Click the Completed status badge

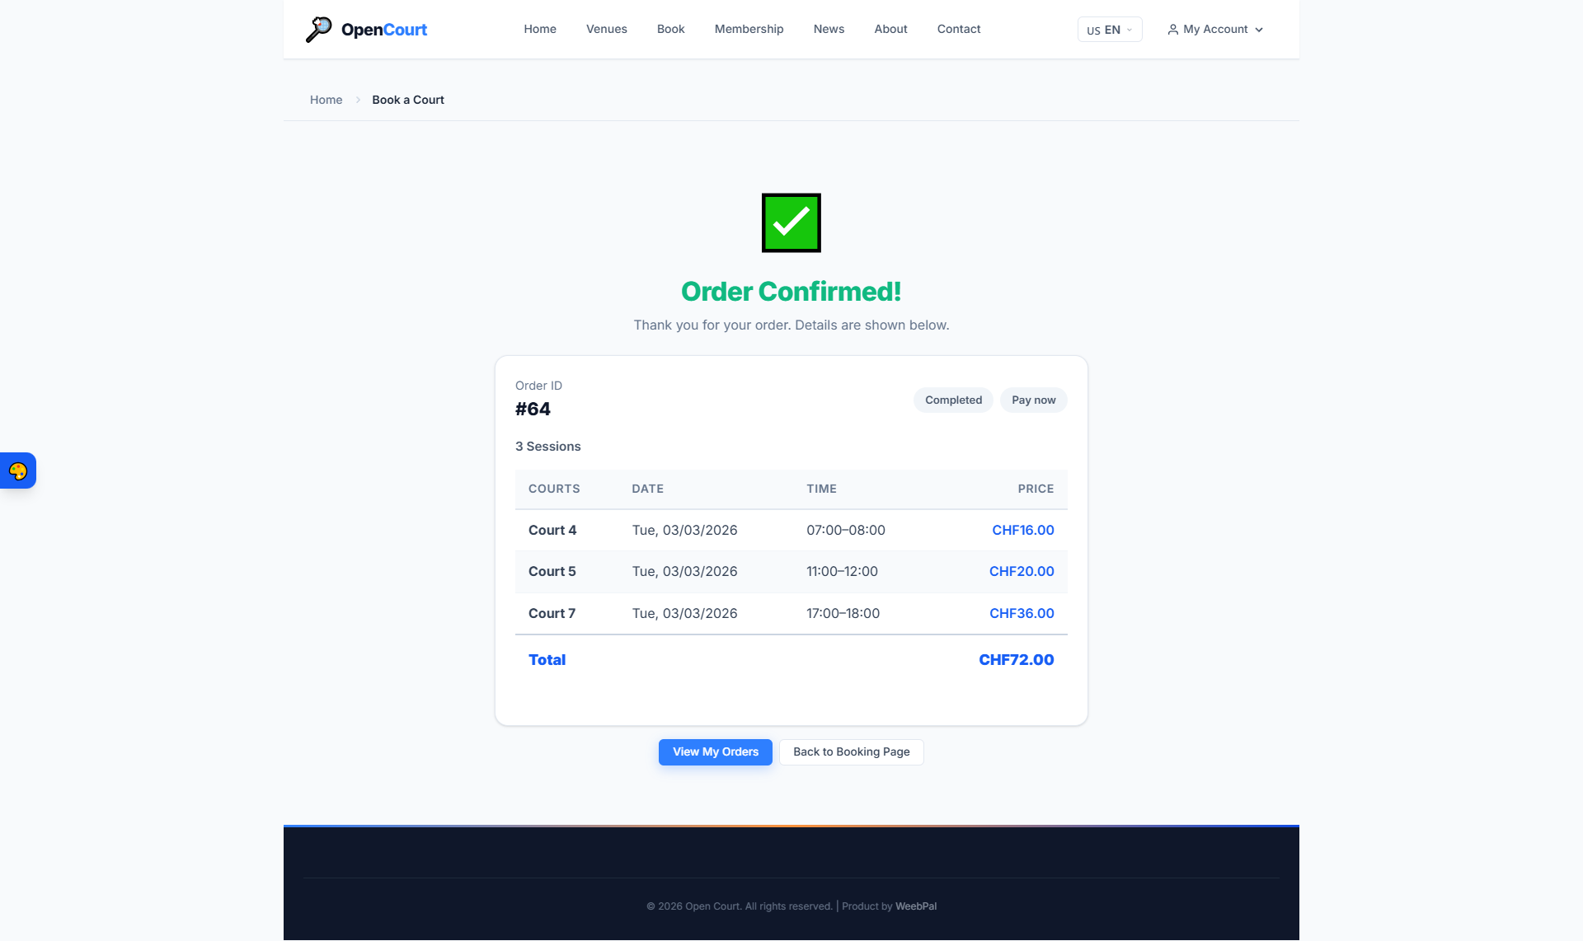tap(953, 400)
